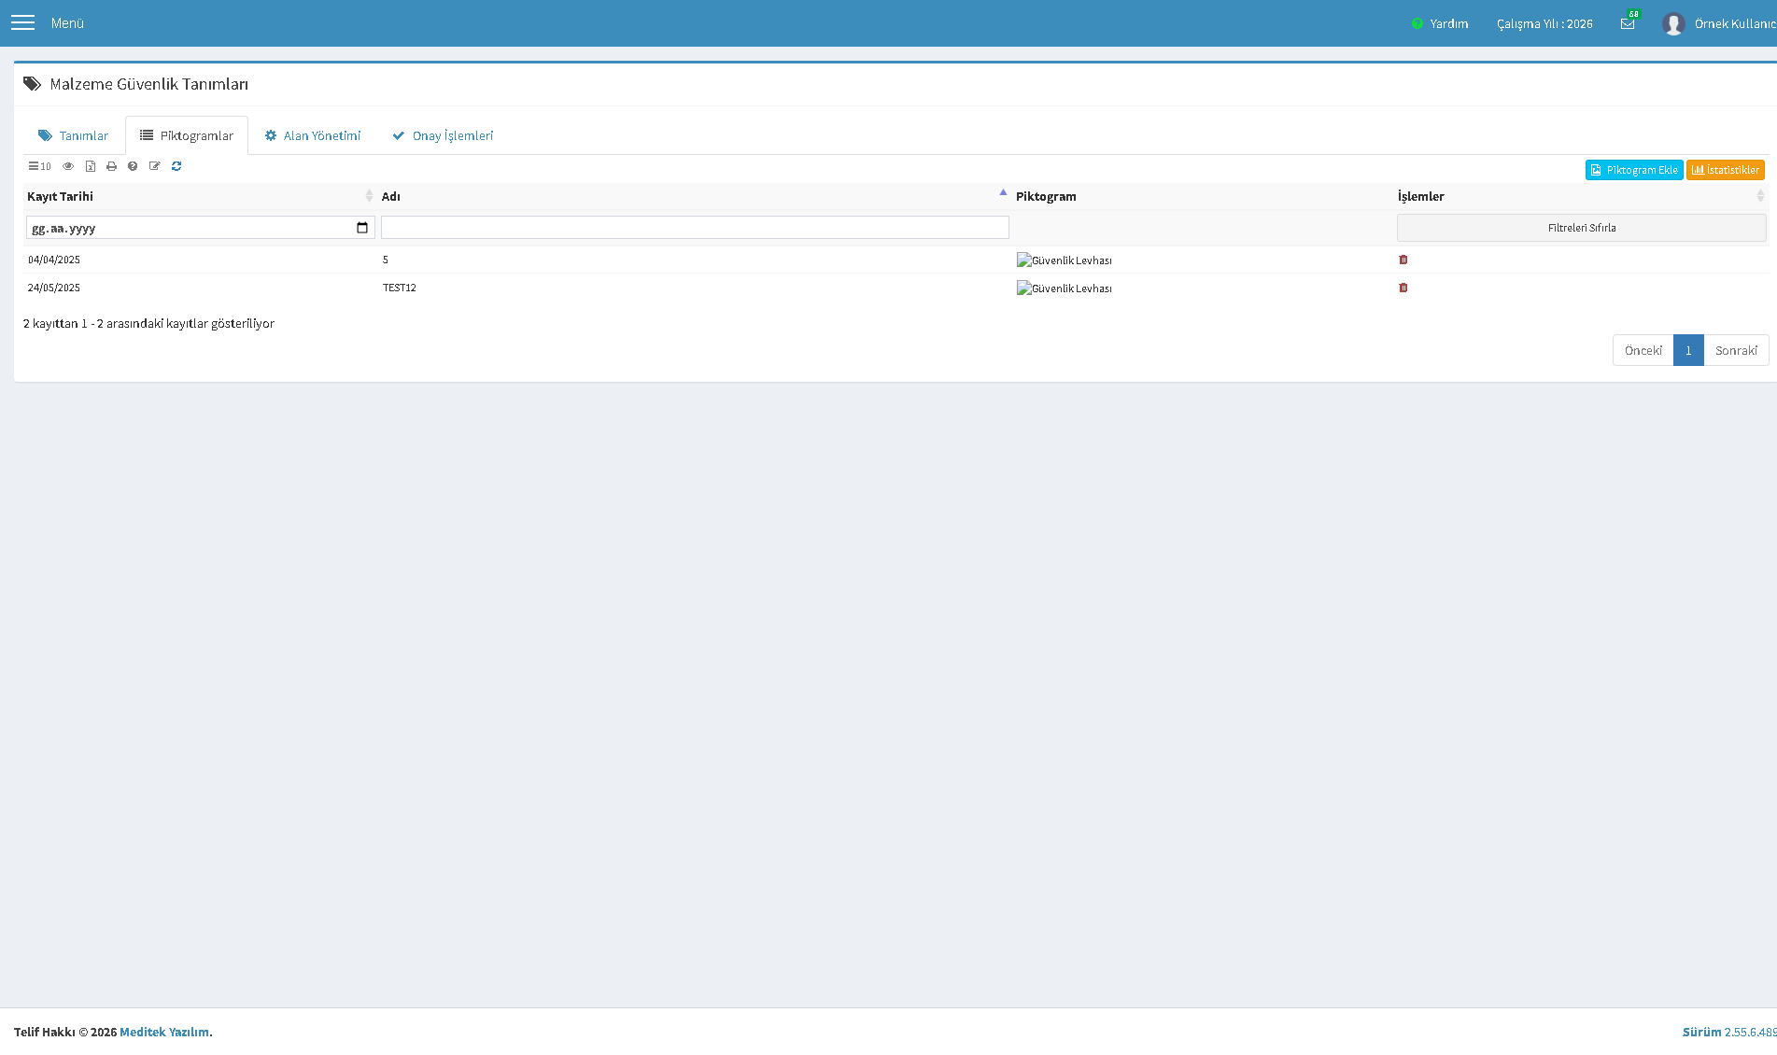The image size is (1777, 1055).
Task: Open the İstatistikler button
Action: (x=1726, y=170)
